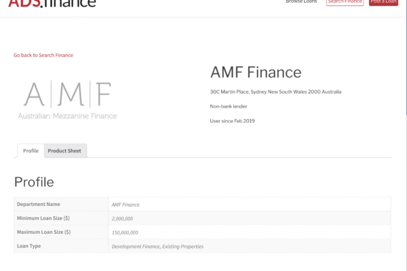The width and height of the screenshot is (407, 271).
Task: Click the Profile section heading
Action: click(34, 182)
